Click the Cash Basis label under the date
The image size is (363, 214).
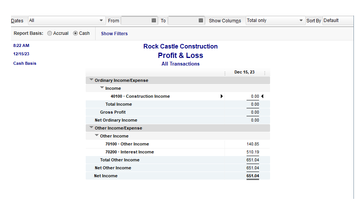[x=25, y=63]
